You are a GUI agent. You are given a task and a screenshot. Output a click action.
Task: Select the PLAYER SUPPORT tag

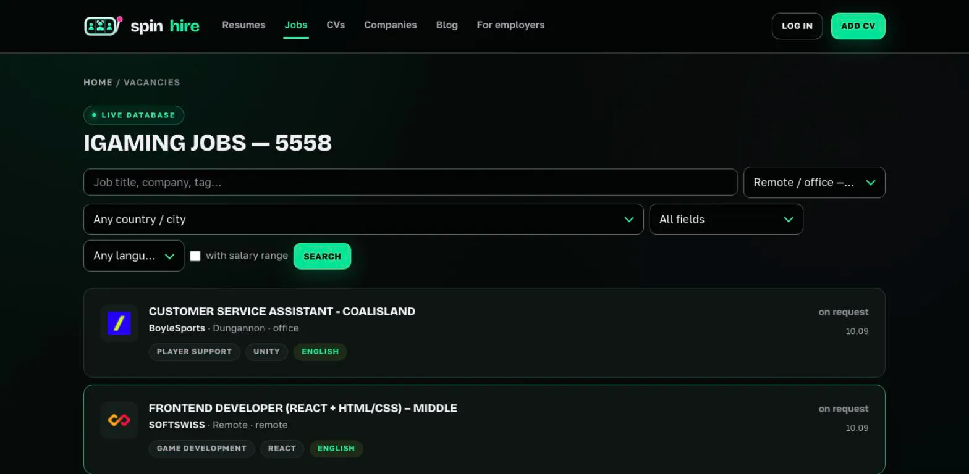[x=195, y=352]
